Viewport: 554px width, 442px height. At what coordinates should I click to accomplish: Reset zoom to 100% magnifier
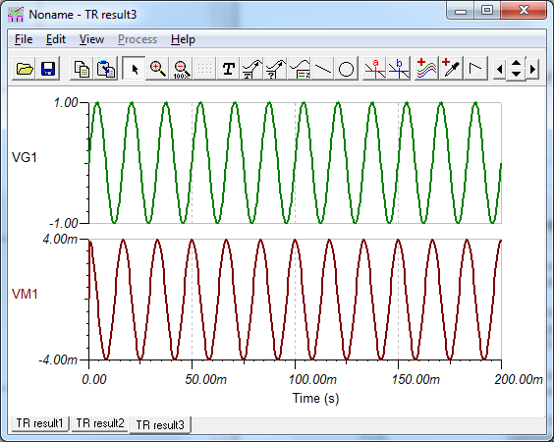coord(182,68)
